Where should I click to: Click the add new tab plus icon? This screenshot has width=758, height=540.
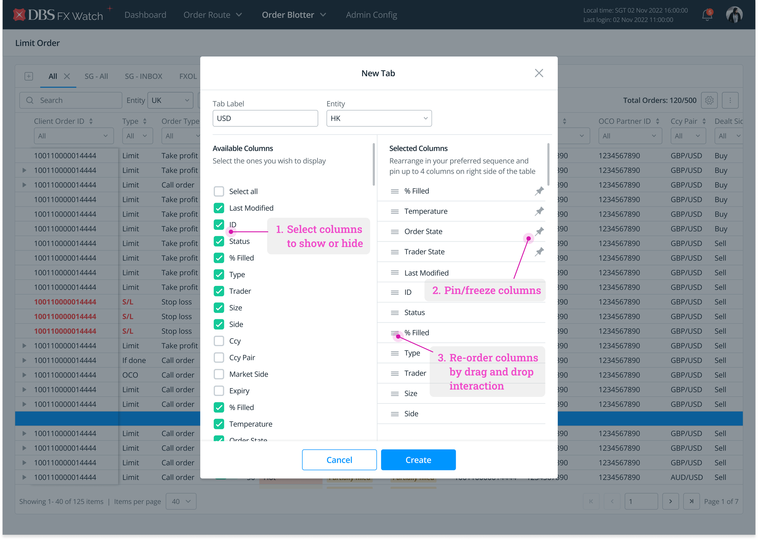[29, 76]
